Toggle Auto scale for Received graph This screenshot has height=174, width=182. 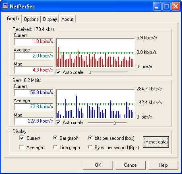tap(58, 72)
